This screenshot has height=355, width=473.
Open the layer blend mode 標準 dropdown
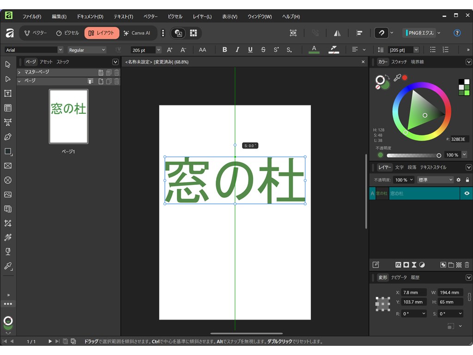point(436,180)
